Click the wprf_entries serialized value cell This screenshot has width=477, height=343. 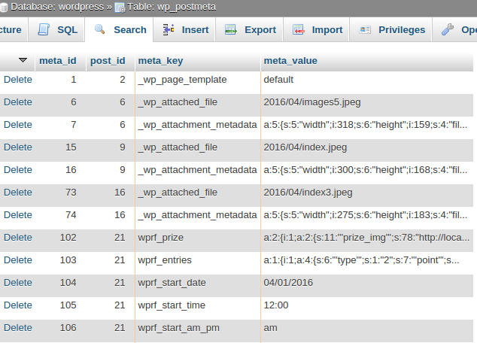tap(367, 263)
